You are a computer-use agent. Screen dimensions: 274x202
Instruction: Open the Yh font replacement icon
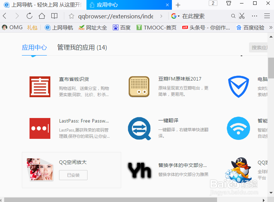coord(139,170)
